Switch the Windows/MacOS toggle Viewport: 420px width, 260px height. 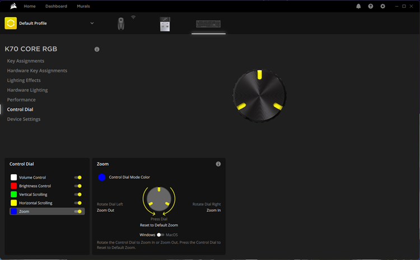point(160,235)
